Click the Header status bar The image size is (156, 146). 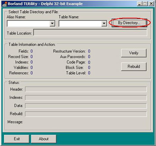(x=86, y=89)
